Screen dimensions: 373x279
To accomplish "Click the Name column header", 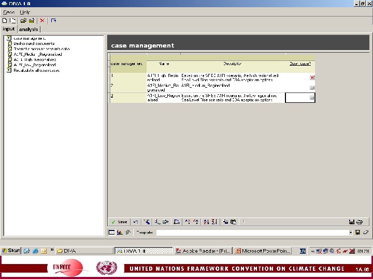I will [x=164, y=64].
